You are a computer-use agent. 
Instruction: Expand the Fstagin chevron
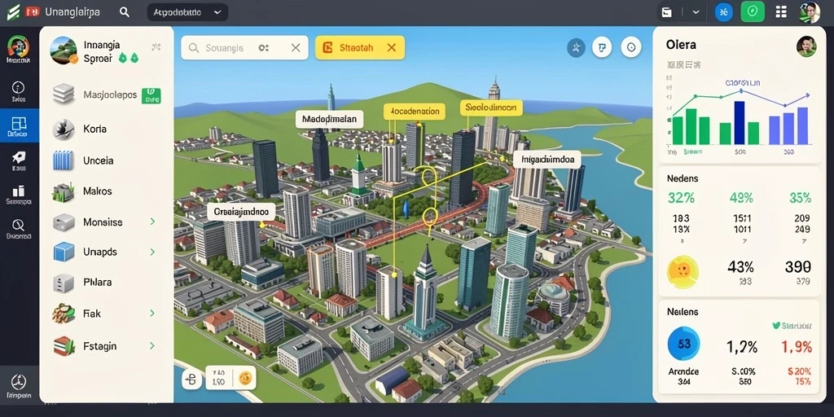pyautogui.click(x=152, y=345)
